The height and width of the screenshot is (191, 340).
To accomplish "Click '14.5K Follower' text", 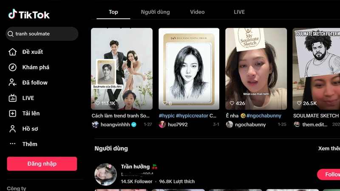I will 136,182.
